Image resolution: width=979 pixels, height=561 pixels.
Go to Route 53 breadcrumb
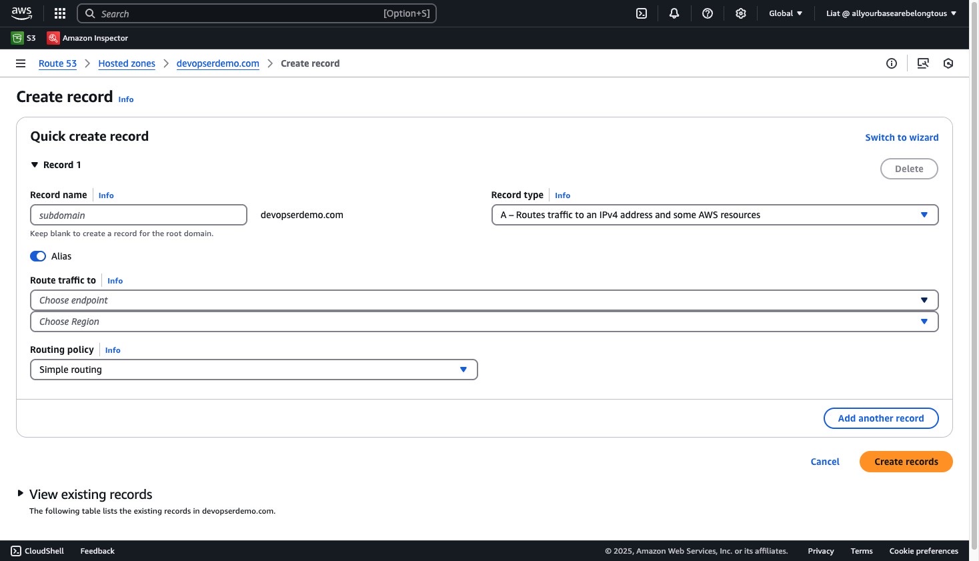click(57, 63)
